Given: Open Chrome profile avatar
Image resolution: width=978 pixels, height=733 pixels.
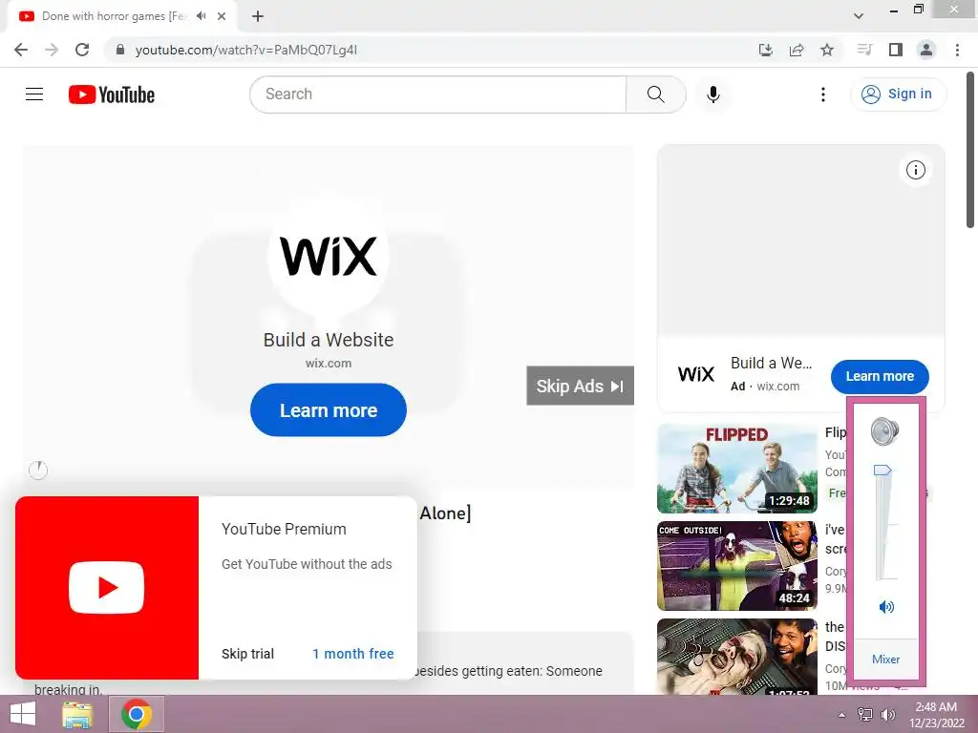Looking at the screenshot, I should point(926,50).
